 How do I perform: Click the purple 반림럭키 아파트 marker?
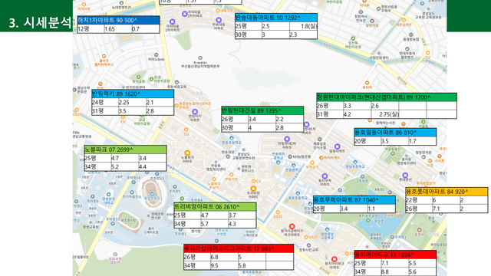(195, 111)
